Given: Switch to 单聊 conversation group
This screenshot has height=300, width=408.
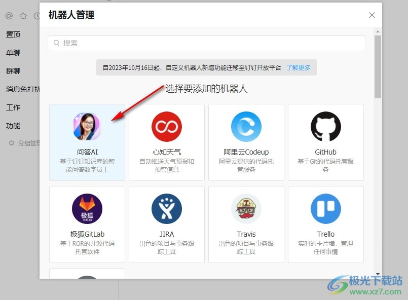Looking at the screenshot, I should pos(13,53).
